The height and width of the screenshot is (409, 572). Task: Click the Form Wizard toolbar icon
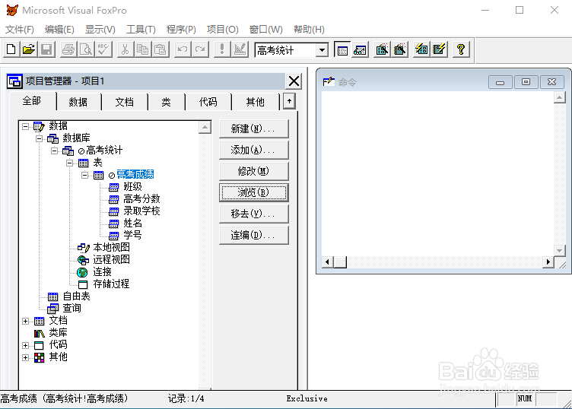pos(382,49)
